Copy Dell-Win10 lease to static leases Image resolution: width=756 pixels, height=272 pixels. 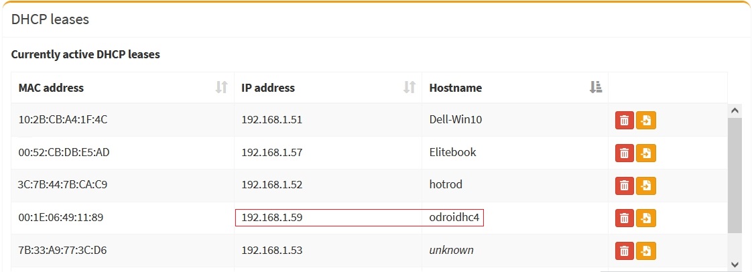click(645, 121)
